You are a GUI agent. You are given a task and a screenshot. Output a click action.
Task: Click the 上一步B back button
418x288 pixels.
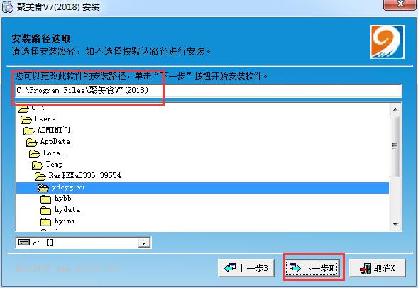(x=246, y=268)
